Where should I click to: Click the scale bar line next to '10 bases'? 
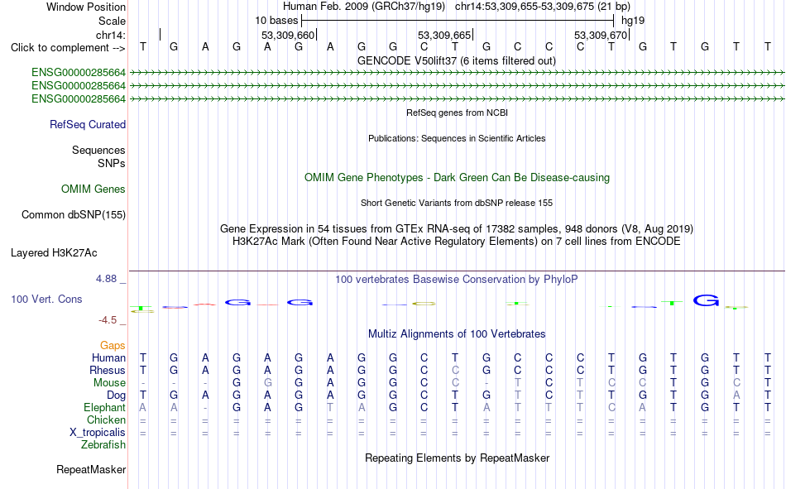point(458,21)
